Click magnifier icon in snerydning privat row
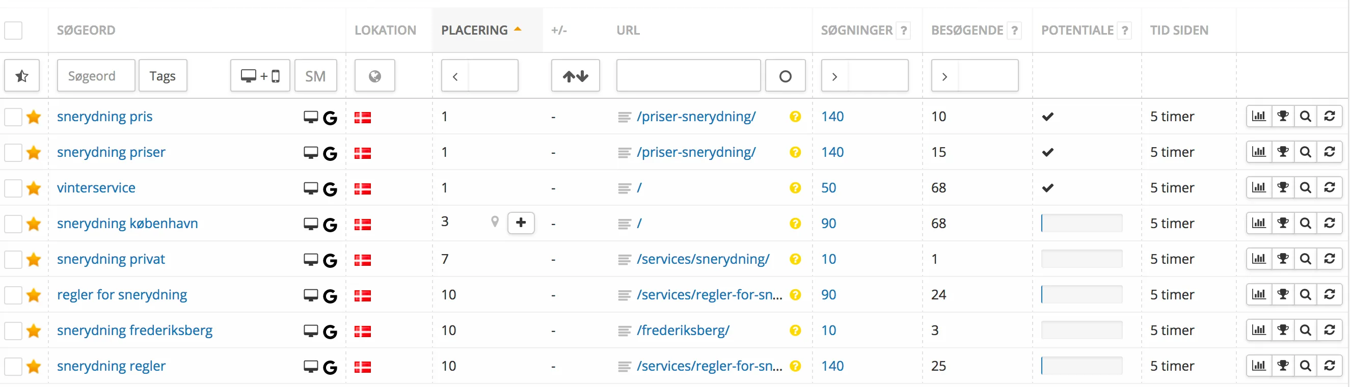 pos(1306,259)
